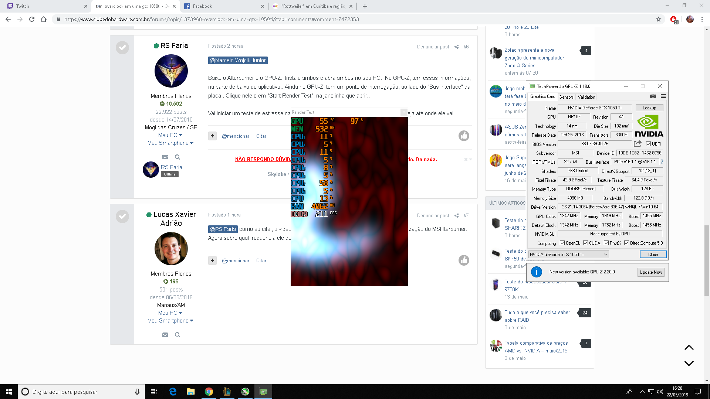This screenshot has width=710, height=399.
Task: Click red extension icon in toolbar
Action: tap(674, 20)
